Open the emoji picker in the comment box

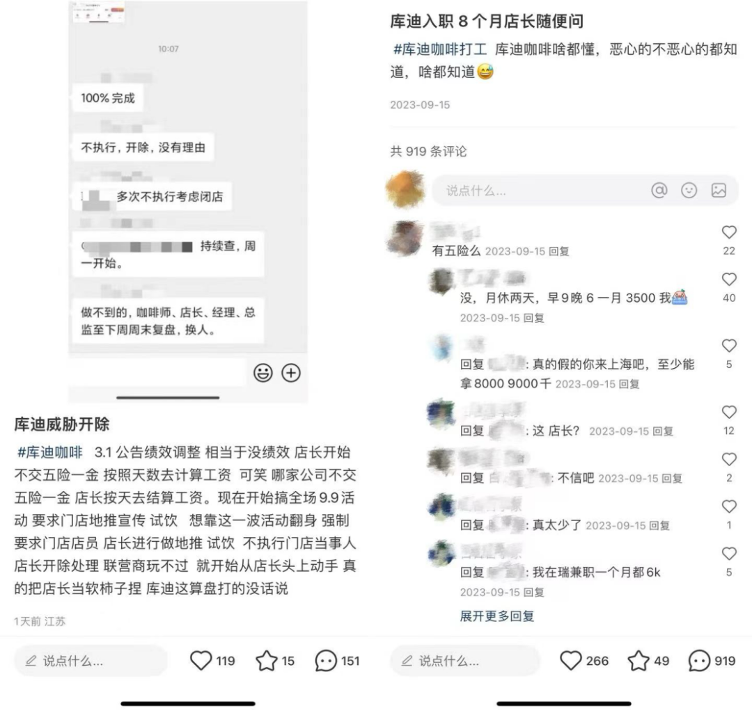pos(689,190)
